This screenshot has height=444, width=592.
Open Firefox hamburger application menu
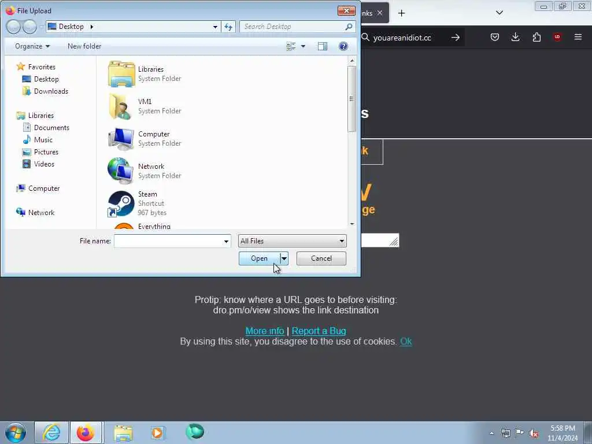click(x=578, y=37)
